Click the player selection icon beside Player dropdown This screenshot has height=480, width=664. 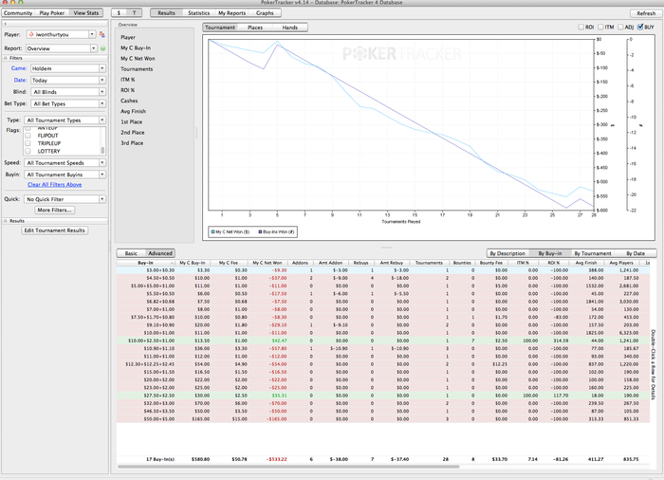pyautogui.click(x=101, y=34)
